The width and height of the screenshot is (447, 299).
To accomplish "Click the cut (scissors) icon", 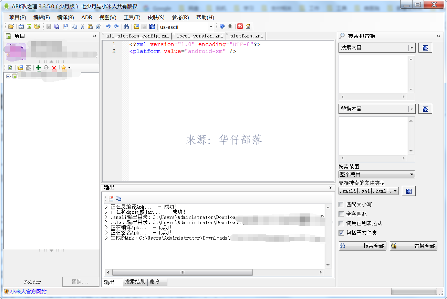I will 83,26.
